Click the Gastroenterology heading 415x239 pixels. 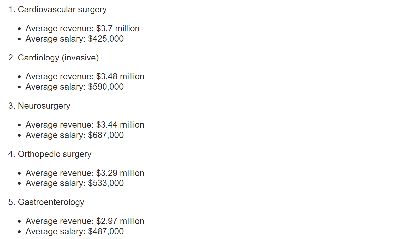pos(51,202)
